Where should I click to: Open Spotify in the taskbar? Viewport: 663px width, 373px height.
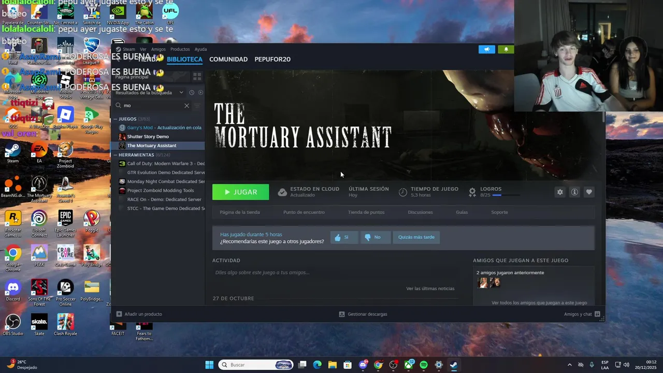pos(424,365)
